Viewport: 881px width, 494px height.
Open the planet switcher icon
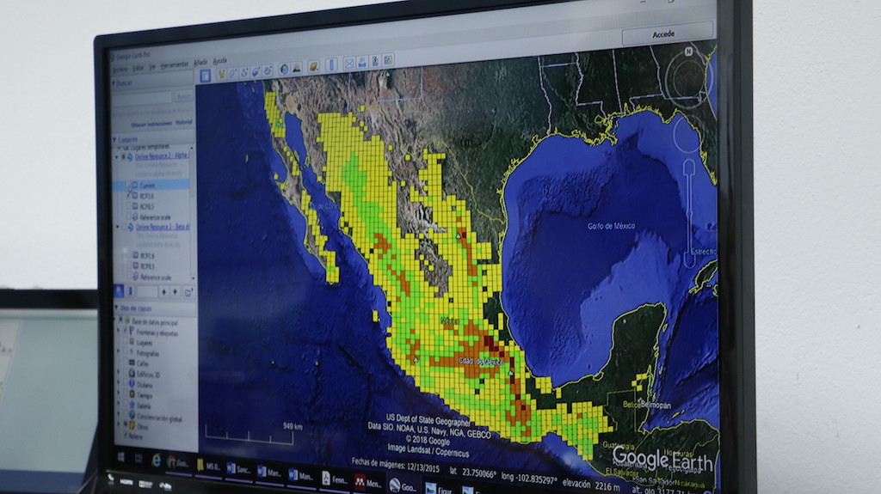[x=313, y=67]
